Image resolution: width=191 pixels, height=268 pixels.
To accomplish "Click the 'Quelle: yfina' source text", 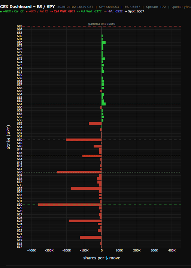I will 181,7.
